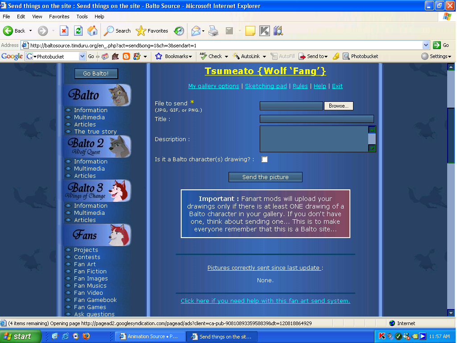Click the Research books icon in the toolbar
Screen dimensions: 457x343
click(x=278, y=31)
